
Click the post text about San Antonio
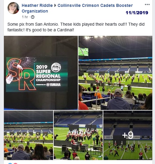[76, 27]
